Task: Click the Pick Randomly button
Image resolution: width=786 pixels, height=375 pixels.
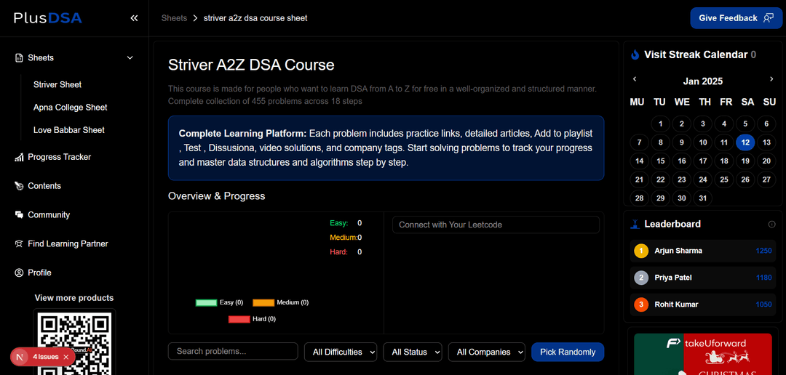Action: point(568,352)
